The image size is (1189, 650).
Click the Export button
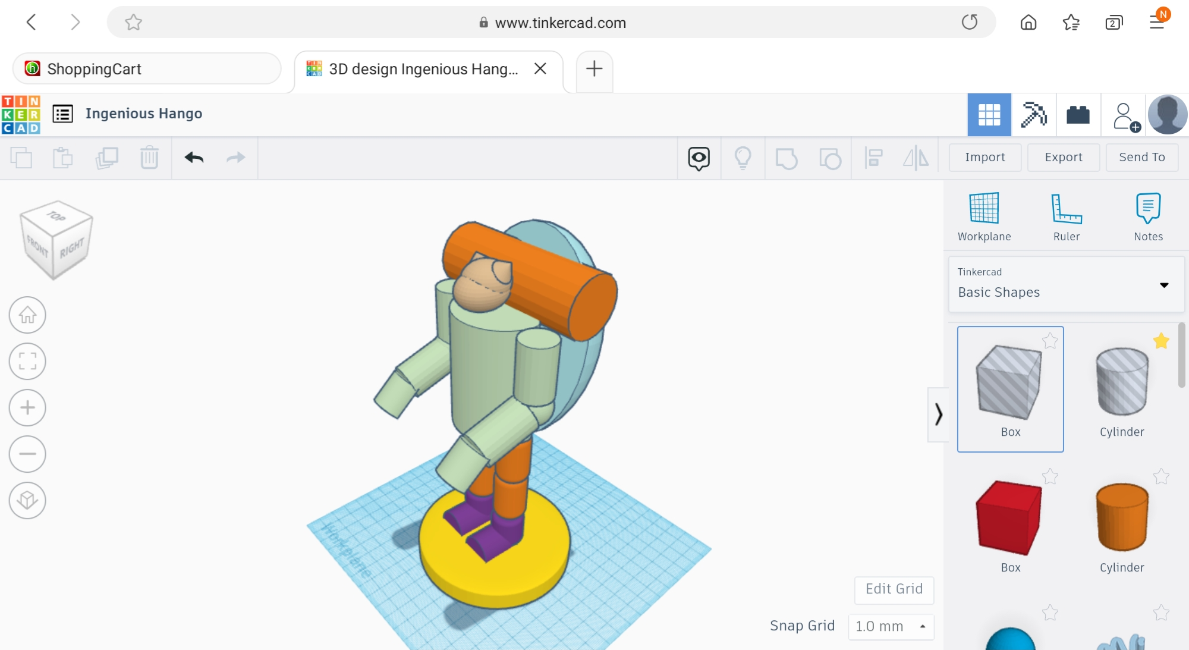(x=1063, y=158)
